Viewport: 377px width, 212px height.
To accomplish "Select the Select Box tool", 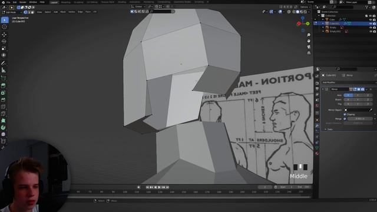I will 4,20.
